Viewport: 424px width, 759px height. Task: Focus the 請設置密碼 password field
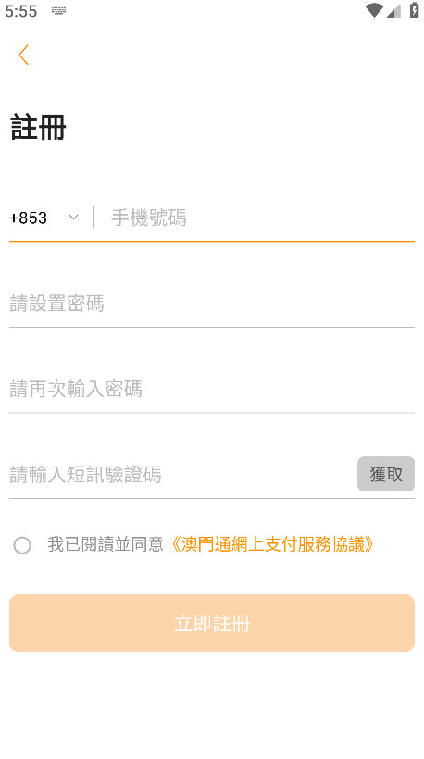click(212, 304)
